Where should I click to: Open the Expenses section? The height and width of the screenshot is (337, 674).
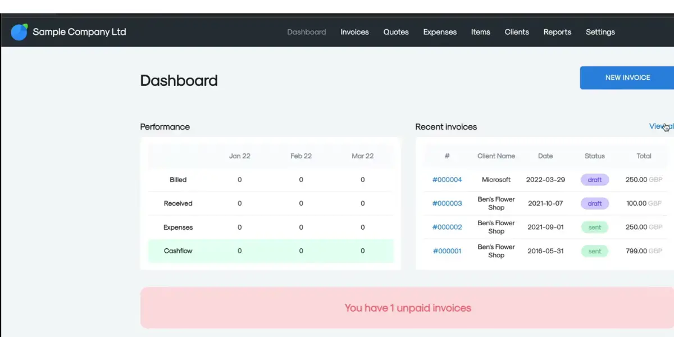(440, 32)
